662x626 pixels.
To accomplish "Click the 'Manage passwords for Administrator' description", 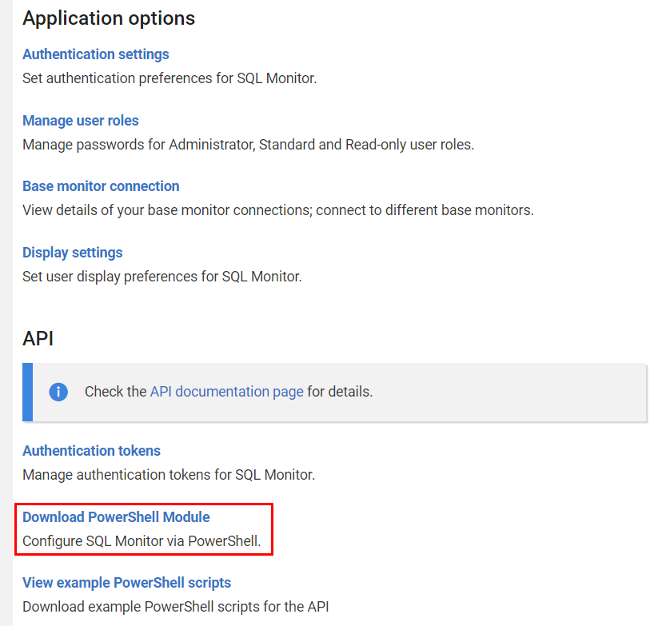I will pos(248,145).
